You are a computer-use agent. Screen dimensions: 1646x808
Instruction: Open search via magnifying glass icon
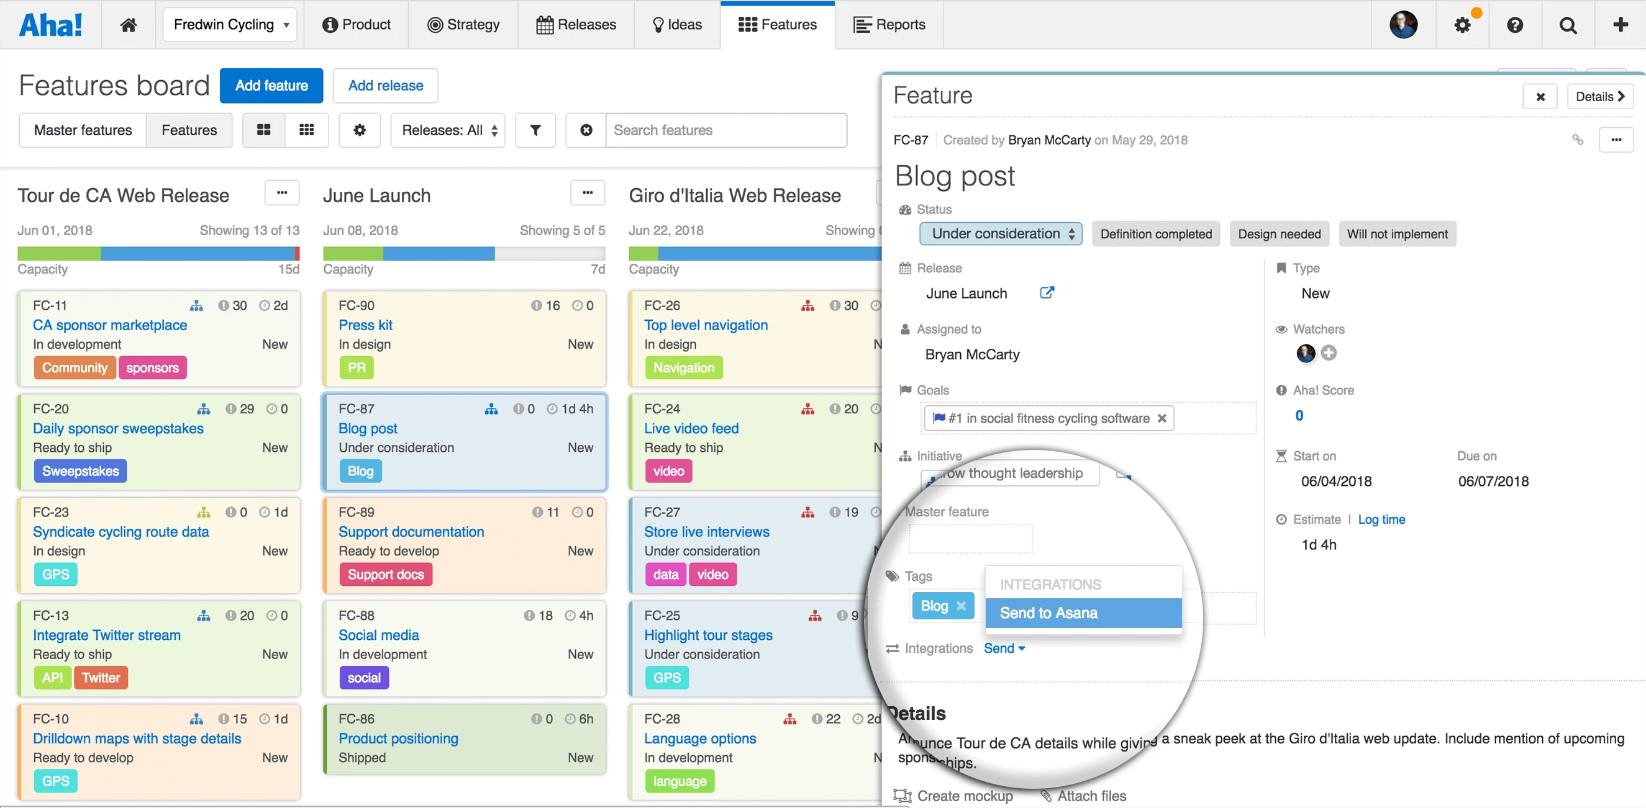pyautogui.click(x=1567, y=25)
